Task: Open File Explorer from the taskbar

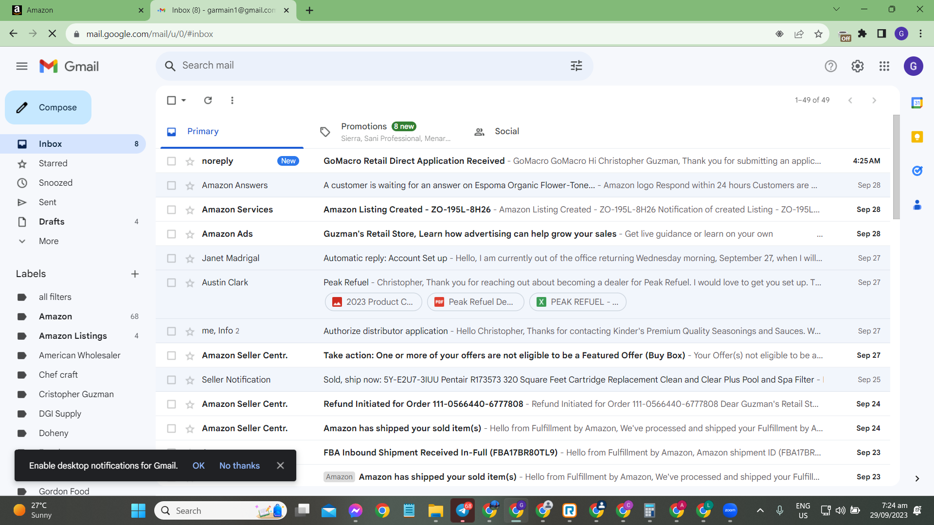Action: click(x=435, y=510)
